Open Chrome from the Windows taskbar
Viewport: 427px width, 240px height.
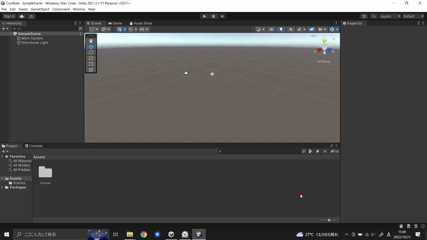(x=143, y=235)
